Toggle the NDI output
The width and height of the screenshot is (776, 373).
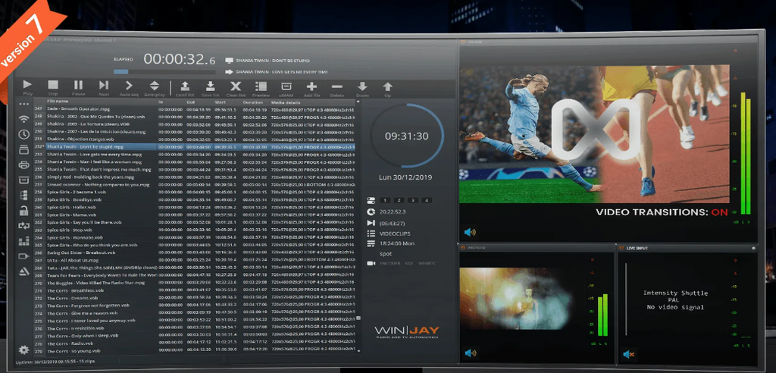point(408,264)
